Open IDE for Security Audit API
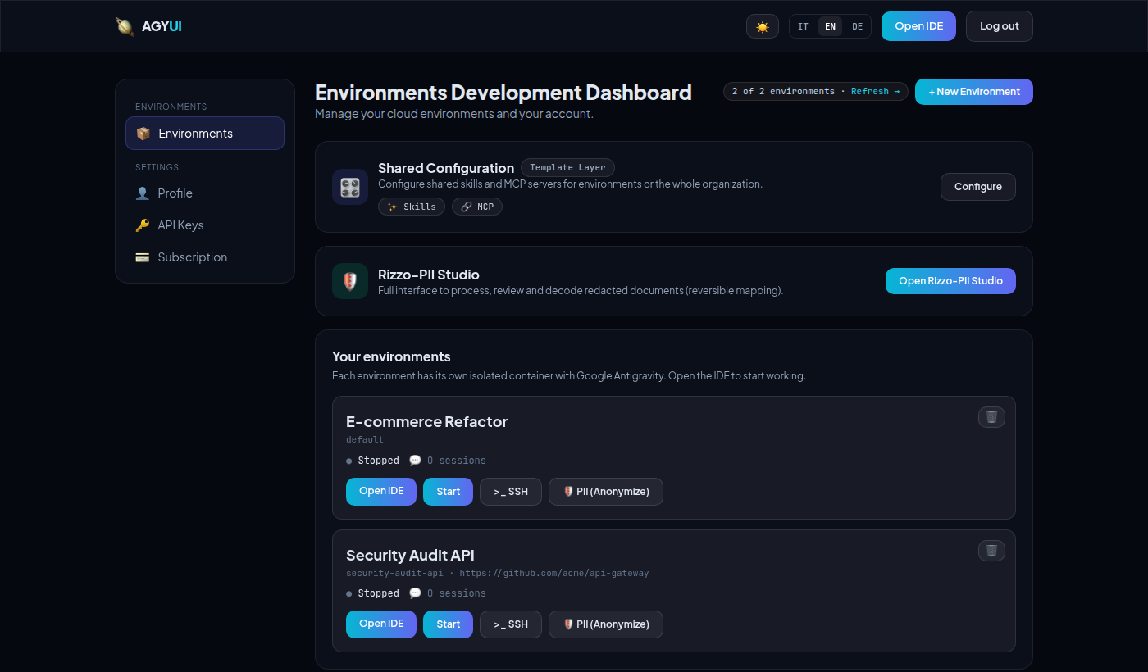 click(381, 624)
